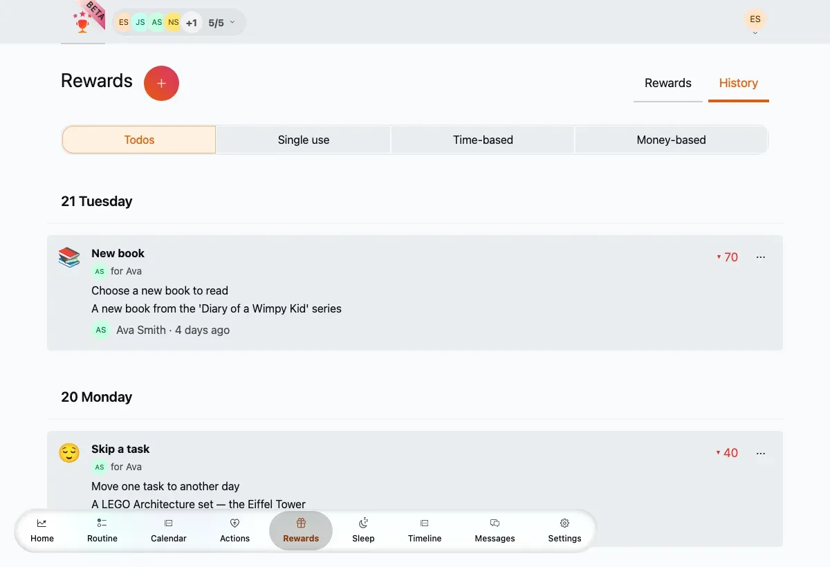Open Timeline in bottom navigation
Screen dimensions: 830x567
425,530
